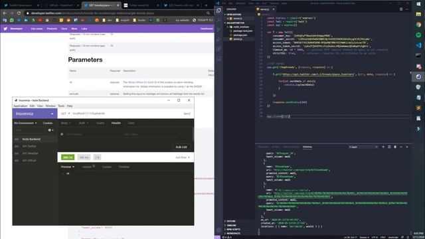
Task: Open the VS Code Search activity icon
Action: pyautogui.click(x=218, y=20)
